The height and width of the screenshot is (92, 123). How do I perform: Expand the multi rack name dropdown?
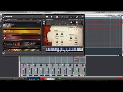click(46, 20)
